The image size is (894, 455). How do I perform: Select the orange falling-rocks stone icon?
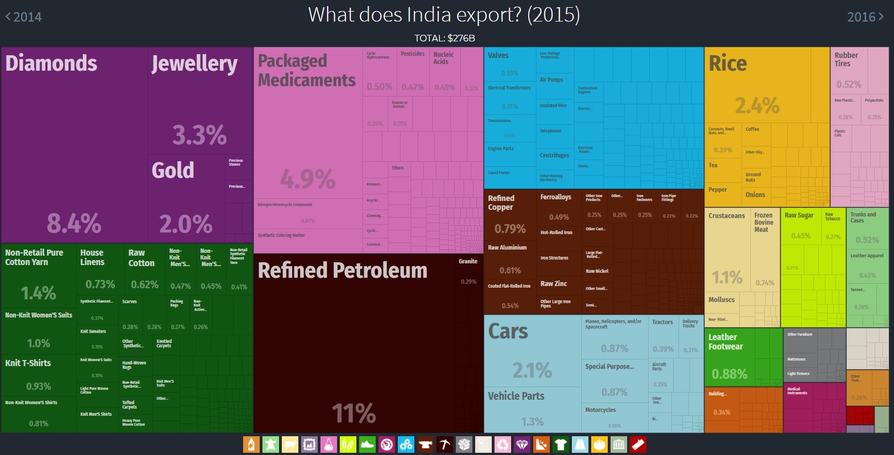(541, 445)
